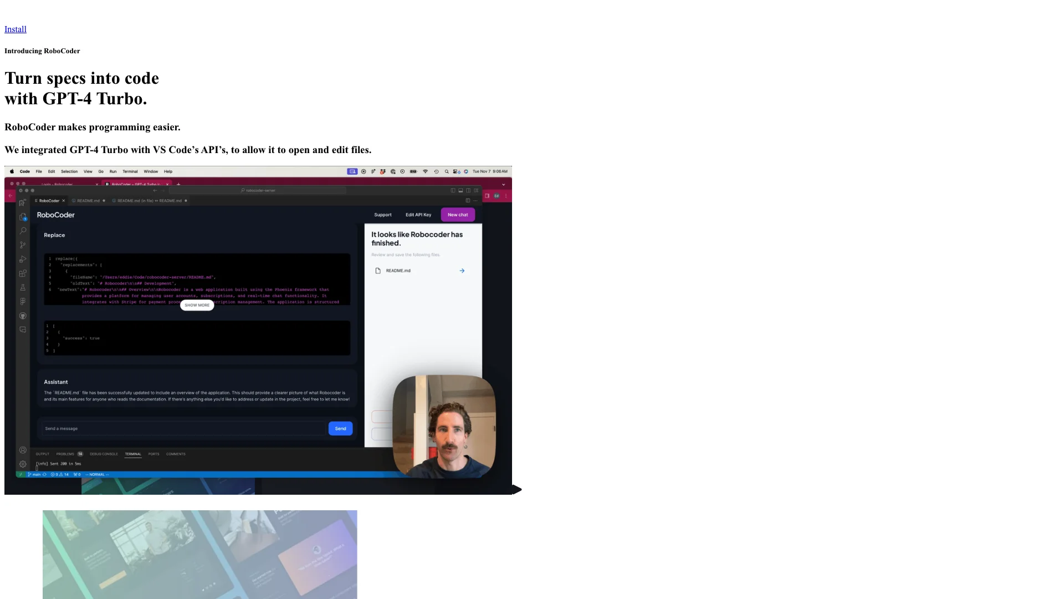Image resolution: width=1064 pixels, height=599 pixels.
Task: Open the Selection menu
Action: click(x=69, y=171)
